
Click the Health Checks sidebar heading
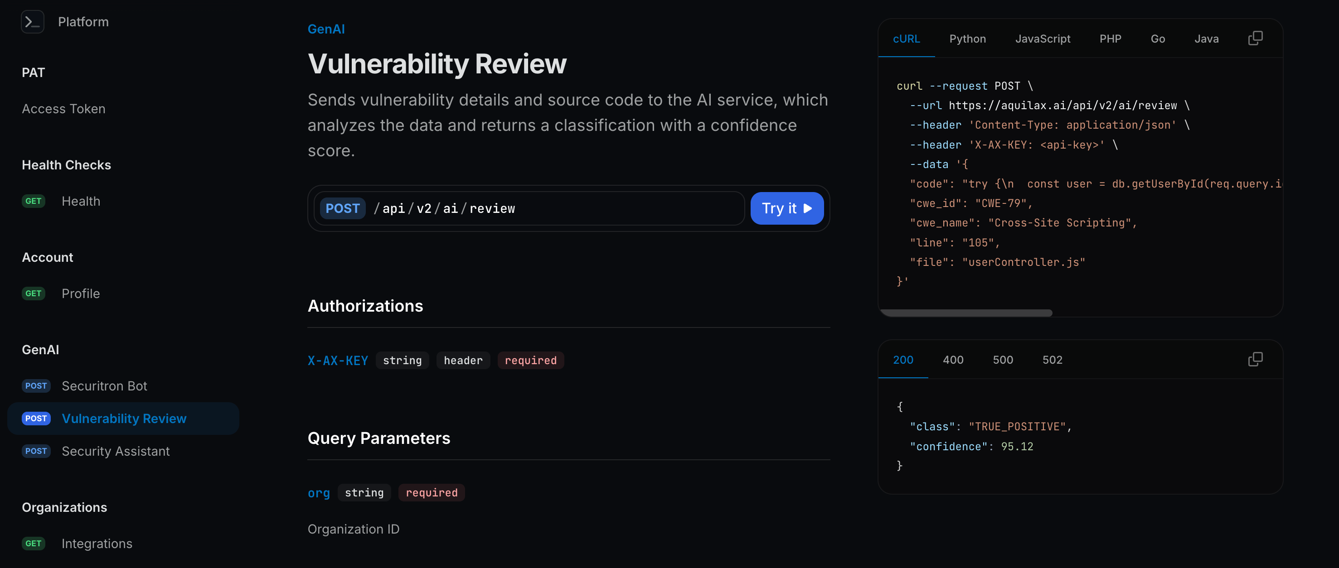click(67, 164)
